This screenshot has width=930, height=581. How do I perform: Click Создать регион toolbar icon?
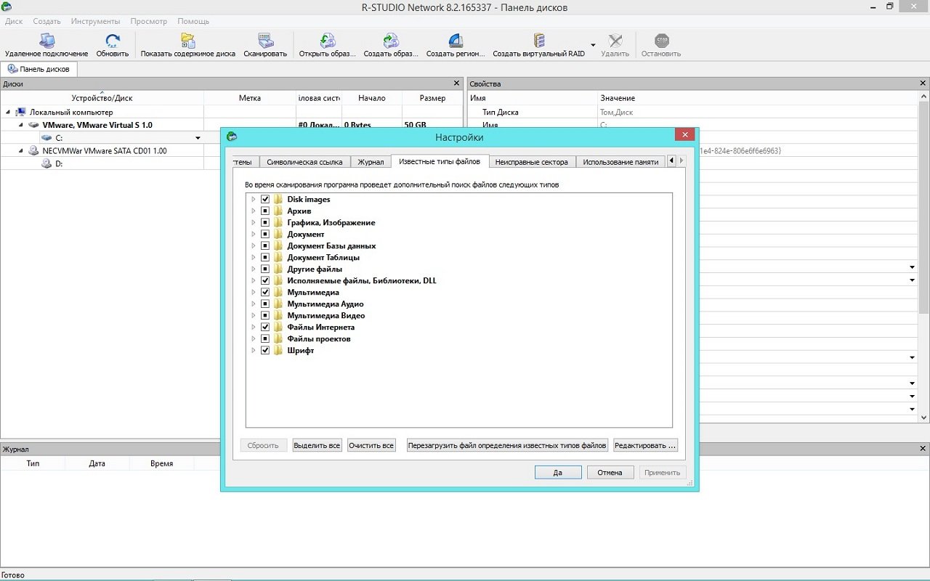point(456,41)
